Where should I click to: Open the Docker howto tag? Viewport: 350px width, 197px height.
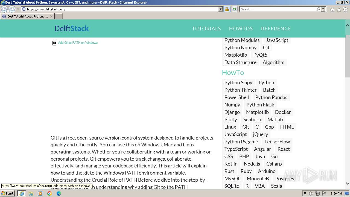coord(283,112)
